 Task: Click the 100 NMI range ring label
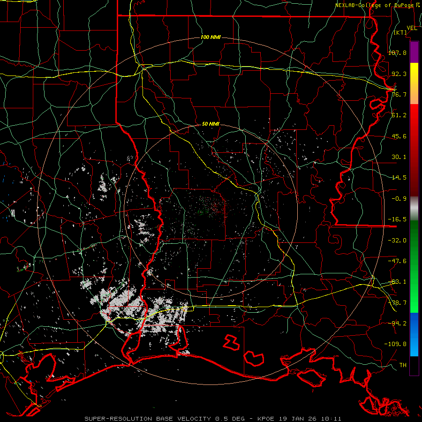[x=211, y=37]
